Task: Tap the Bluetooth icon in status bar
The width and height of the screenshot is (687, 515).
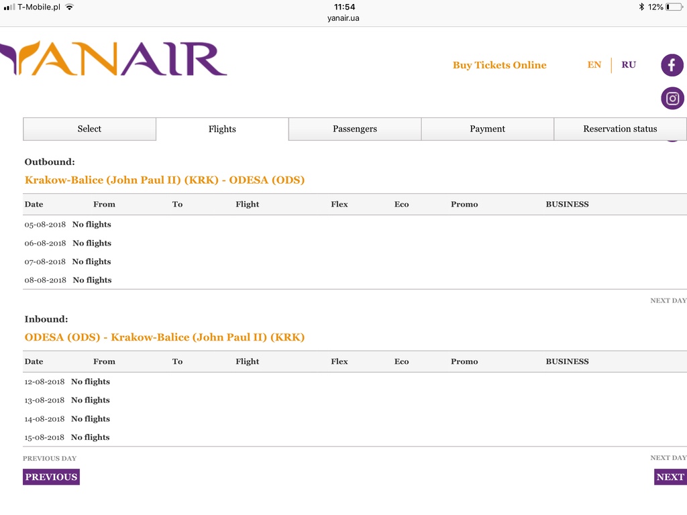Action: (641, 7)
